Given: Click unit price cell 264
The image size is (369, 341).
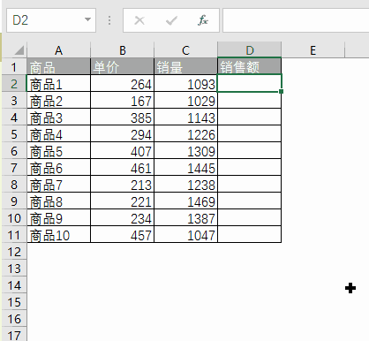Looking at the screenshot, I should pyautogui.click(x=123, y=83).
